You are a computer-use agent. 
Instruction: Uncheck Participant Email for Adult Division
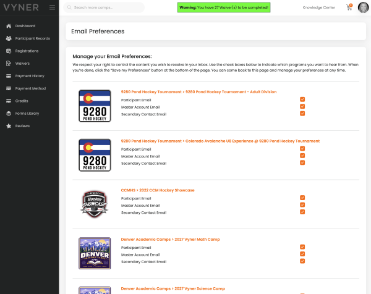pos(302,99)
